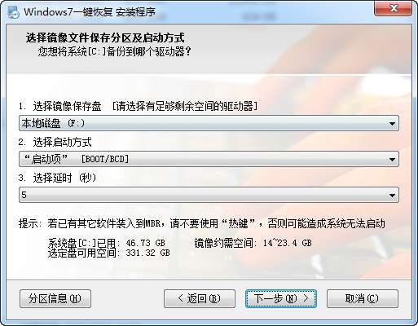
Task: Click label 1. 选择镜像保存盘
Action: coord(60,106)
